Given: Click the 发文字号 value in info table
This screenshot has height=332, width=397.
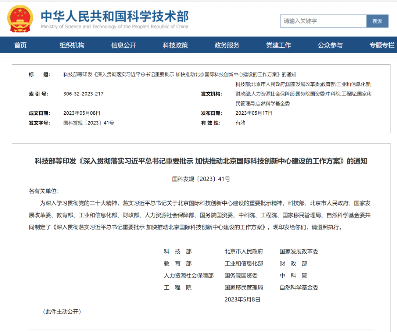Looking at the screenshot, I should (x=89, y=123).
